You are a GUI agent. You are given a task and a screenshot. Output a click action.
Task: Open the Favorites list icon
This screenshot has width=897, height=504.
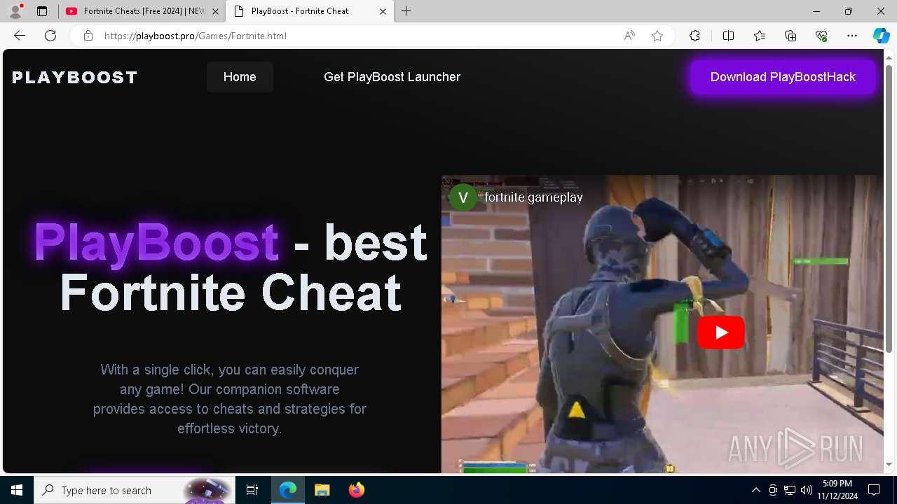(760, 36)
